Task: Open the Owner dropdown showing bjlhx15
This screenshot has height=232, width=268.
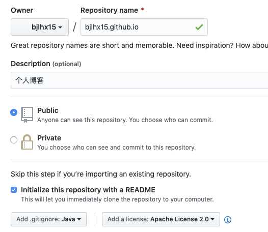Action: click(40, 27)
